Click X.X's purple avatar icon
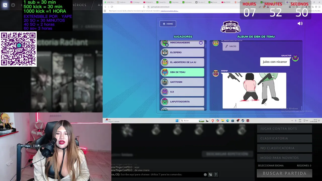The image size is (322, 181). point(165,92)
